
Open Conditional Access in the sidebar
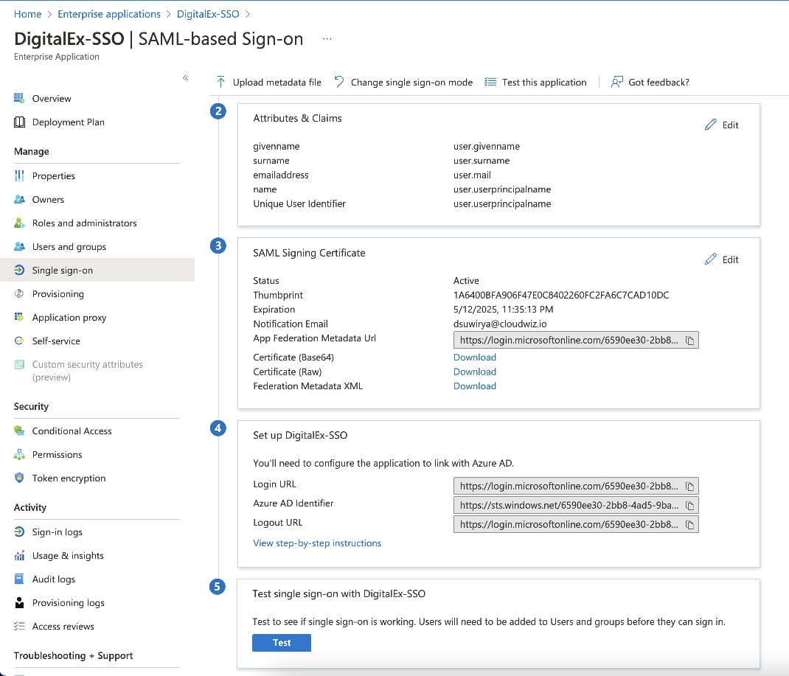tap(72, 431)
